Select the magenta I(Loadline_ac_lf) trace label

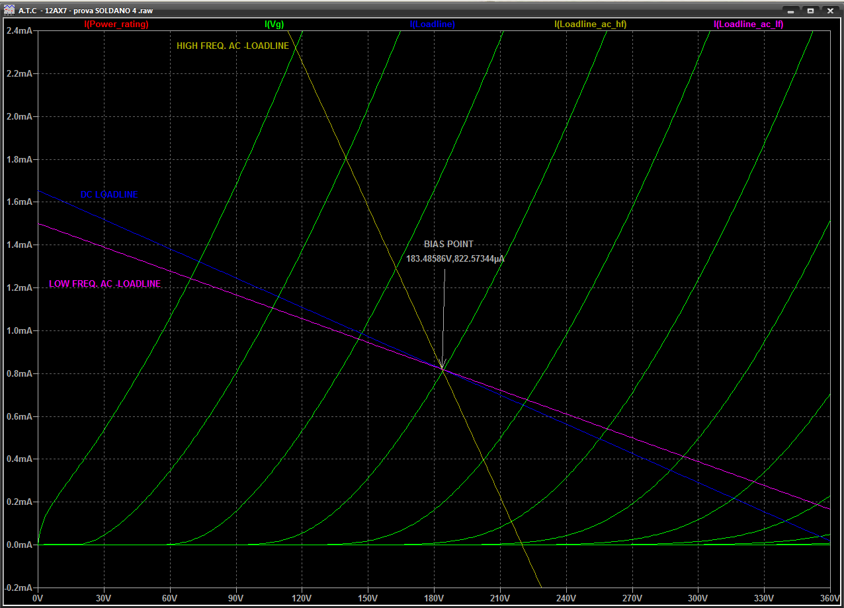pos(748,24)
